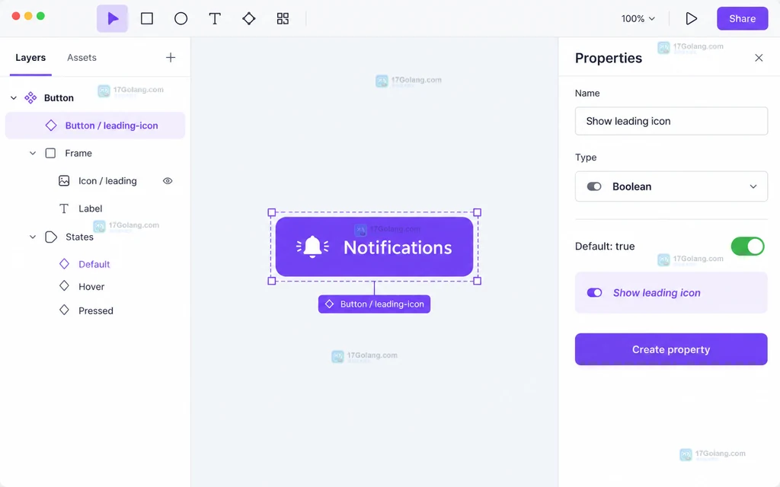Click the Name input field
The width and height of the screenshot is (780, 487).
point(671,121)
